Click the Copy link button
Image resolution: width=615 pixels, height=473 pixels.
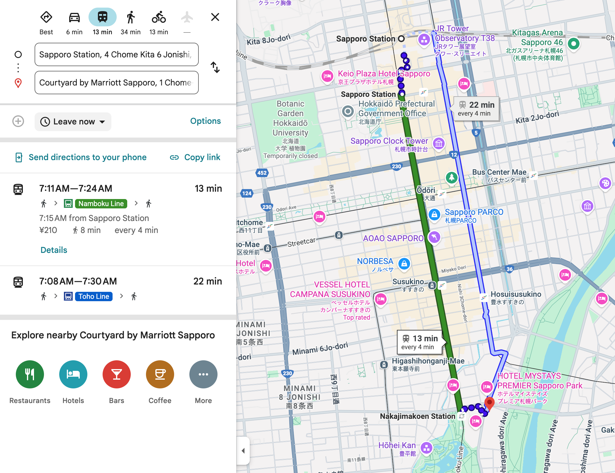pos(195,157)
